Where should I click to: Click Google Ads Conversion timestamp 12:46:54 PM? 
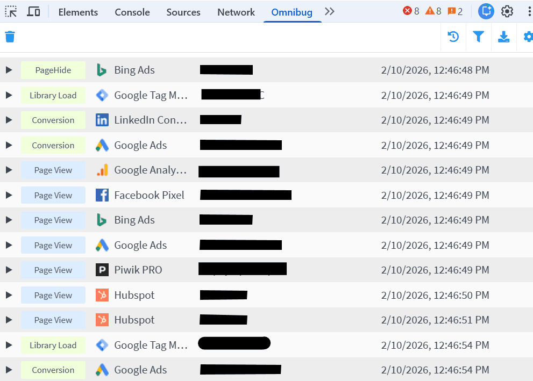click(x=435, y=370)
